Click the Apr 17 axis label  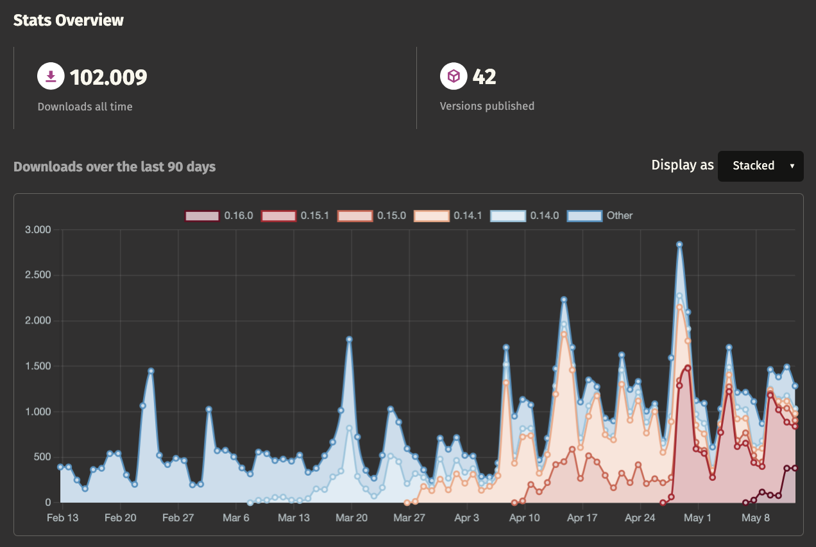[582, 517]
